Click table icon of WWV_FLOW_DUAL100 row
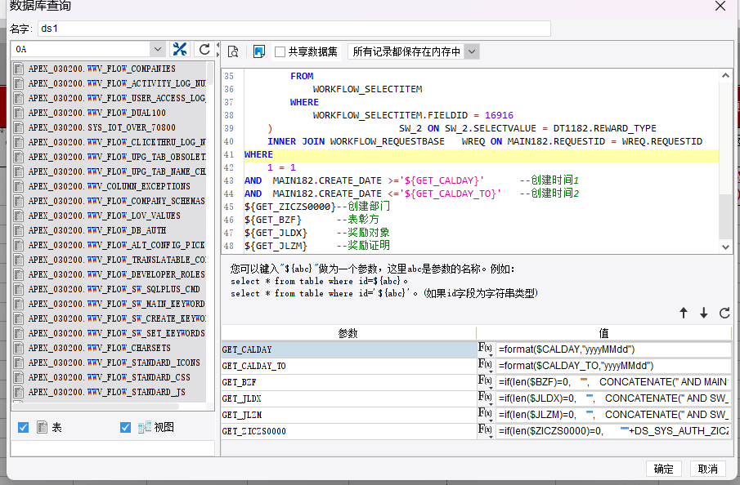The width and height of the screenshot is (740, 485). pos(19,113)
